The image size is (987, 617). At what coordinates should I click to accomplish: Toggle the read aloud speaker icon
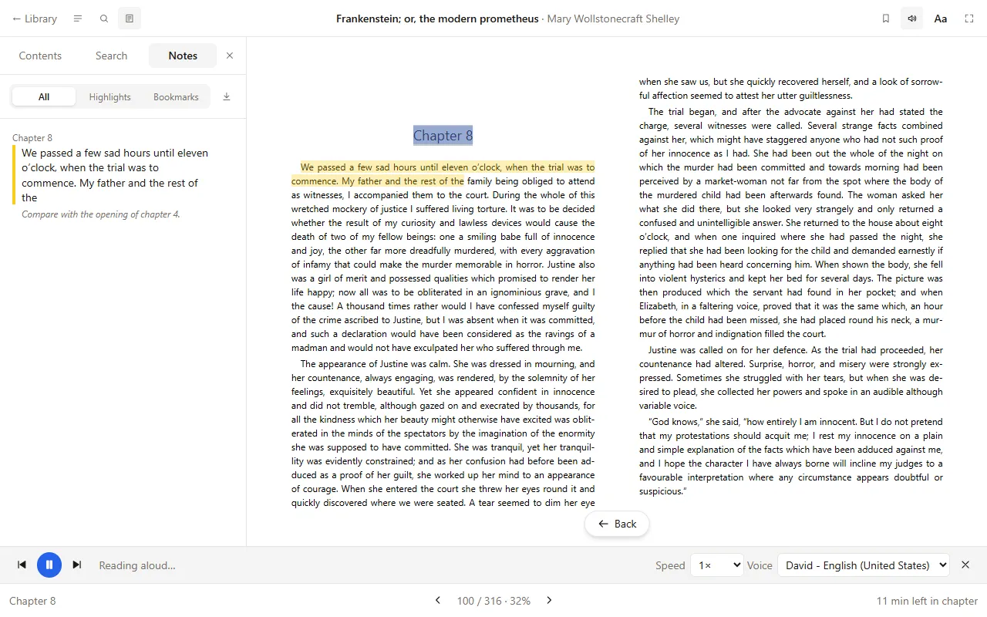click(912, 19)
